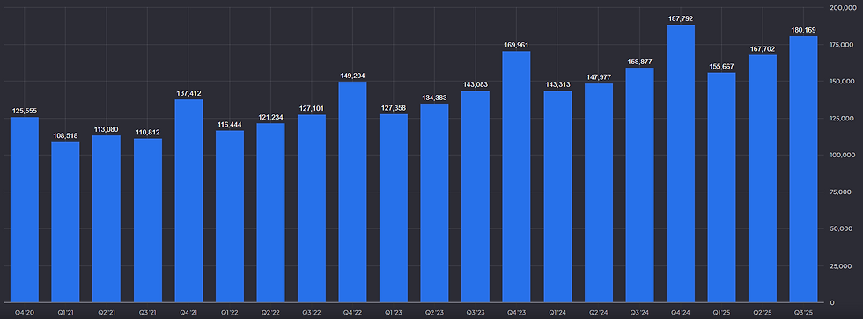Click the value label 143,083

pyautogui.click(x=476, y=85)
